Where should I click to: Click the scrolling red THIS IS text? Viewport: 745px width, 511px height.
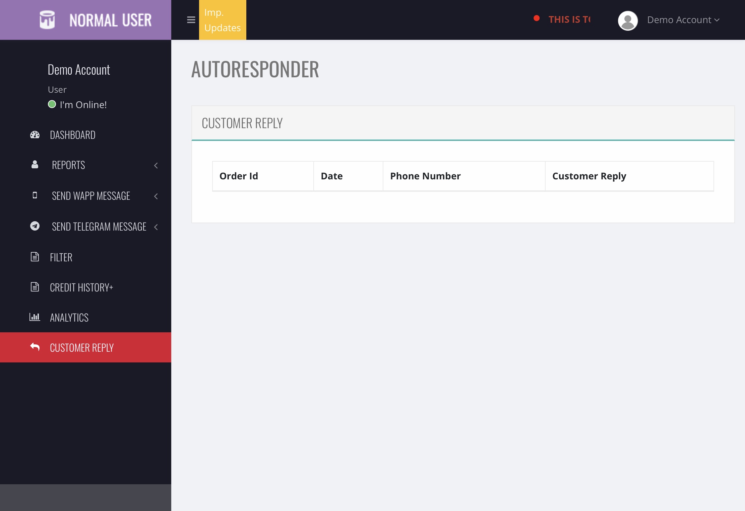tap(569, 20)
